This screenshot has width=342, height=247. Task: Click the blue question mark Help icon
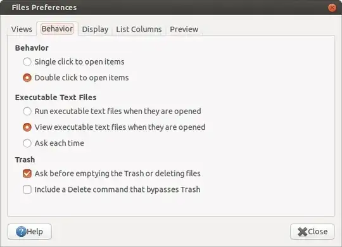pos(21,232)
